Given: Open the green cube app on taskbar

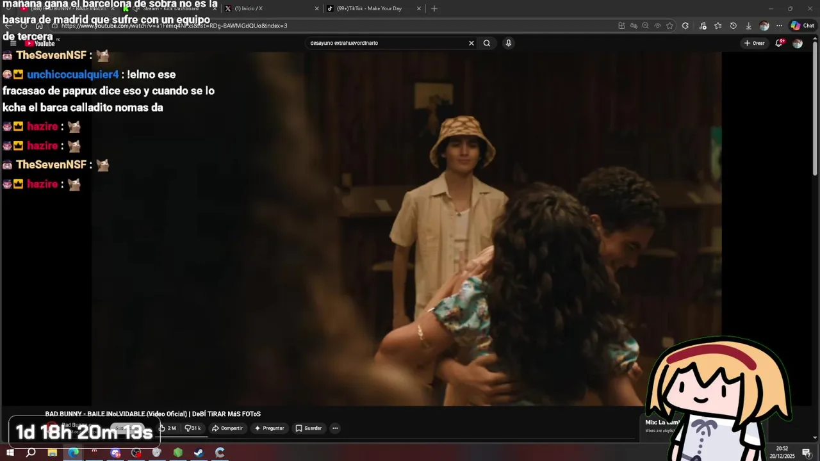Looking at the screenshot, I should [x=178, y=453].
